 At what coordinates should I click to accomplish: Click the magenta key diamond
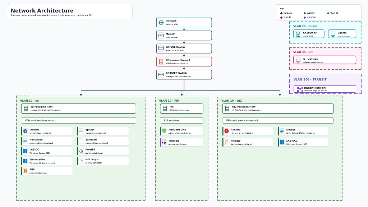tap(281, 17)
